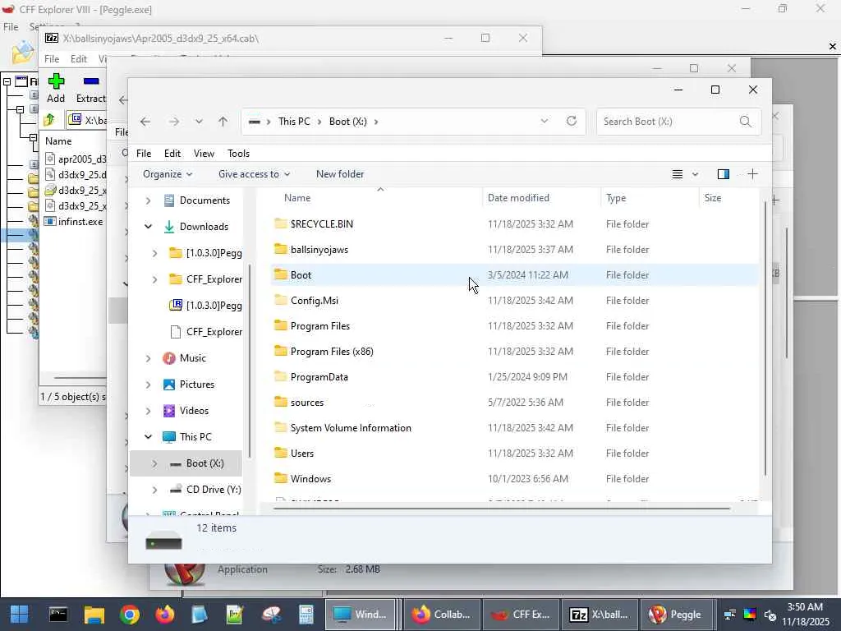Switch to the CFF Explorer taskbar window
This screenshot has height=631, width=841.
coord(520,615)
